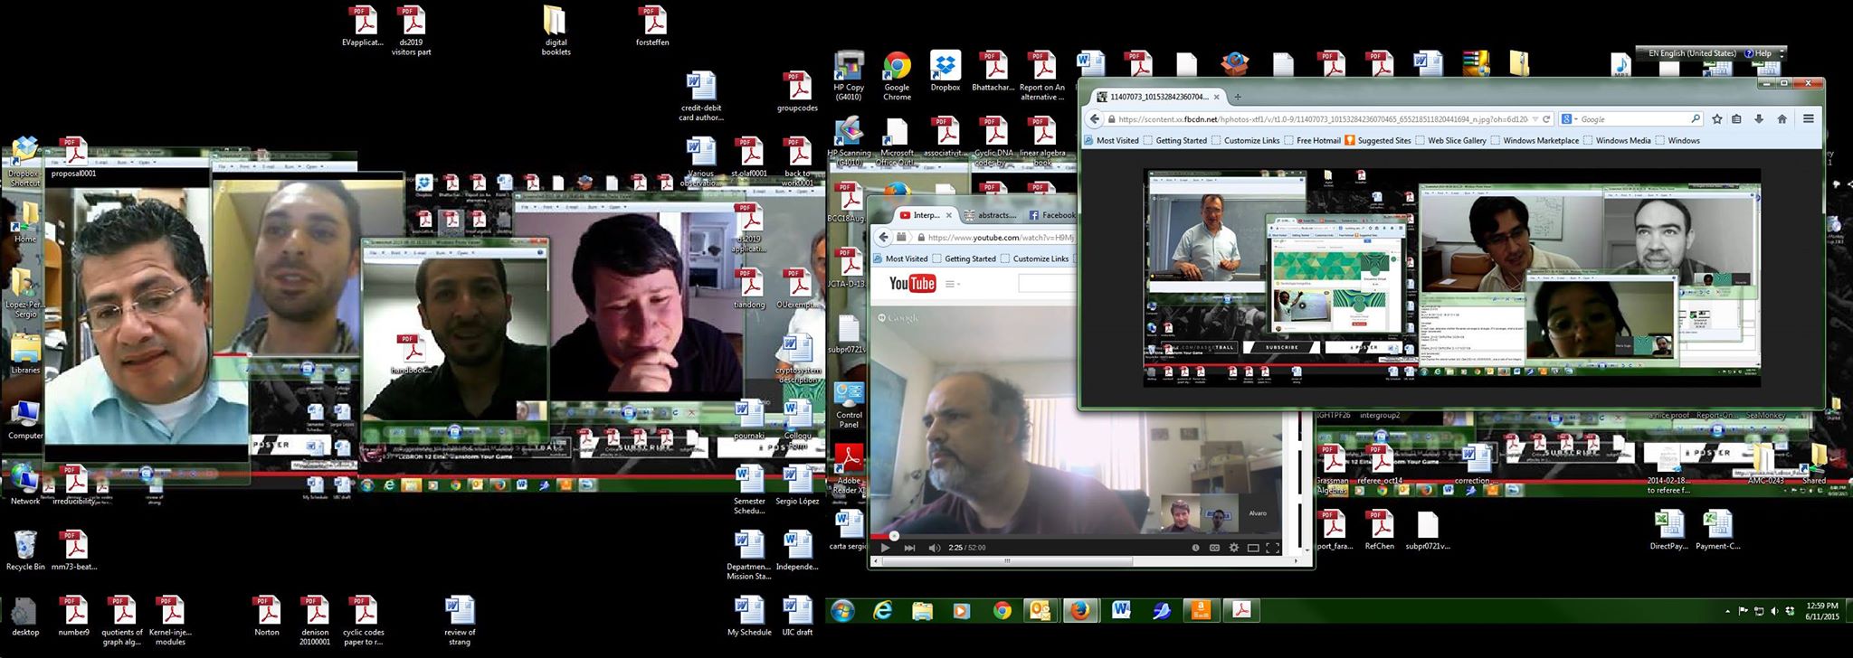Open the Amazon icon in the taskbar
The width and height of the screenshot is (1853, 658).
click(x=1201, y=611)
